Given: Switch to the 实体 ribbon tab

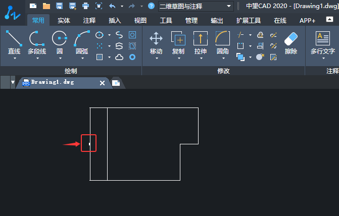Looking at the screenshot, I should click(x=64, y=21).
